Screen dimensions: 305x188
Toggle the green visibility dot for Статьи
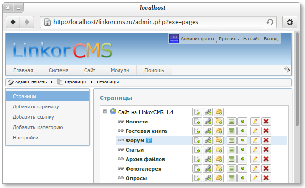click(x=242, y=150)
